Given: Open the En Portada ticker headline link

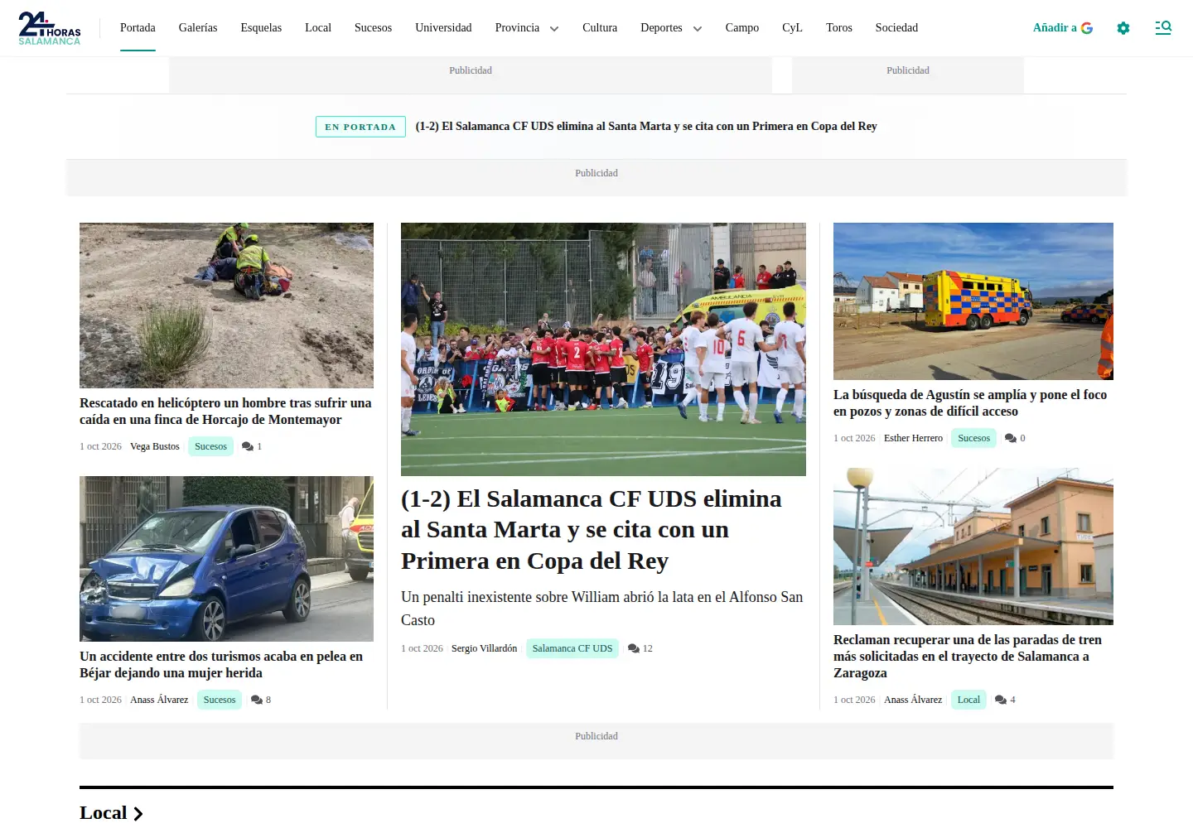Looking at the screenshot, I should pos(646,127).
